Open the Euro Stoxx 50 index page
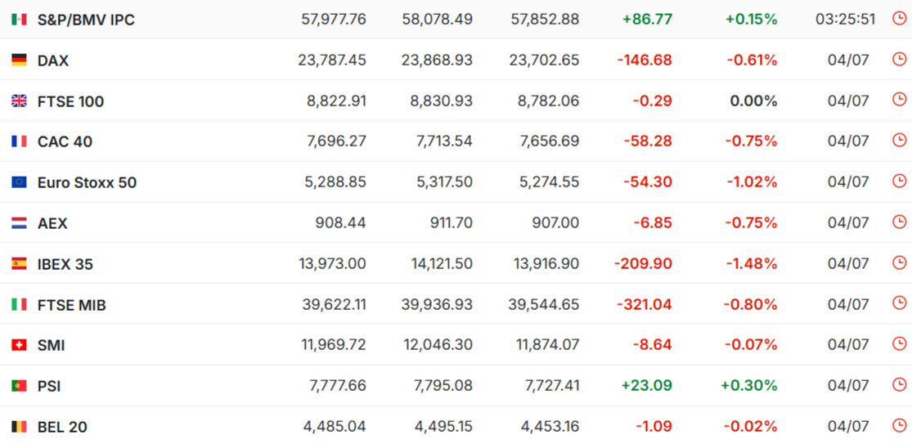The width and height of the screenshot is (912, 444). click(87, 182)
